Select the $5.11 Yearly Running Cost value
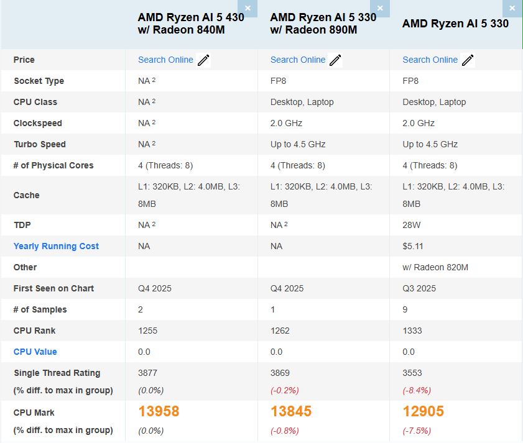Viewport: 523px width, 443px height. [x=411, y=246]
